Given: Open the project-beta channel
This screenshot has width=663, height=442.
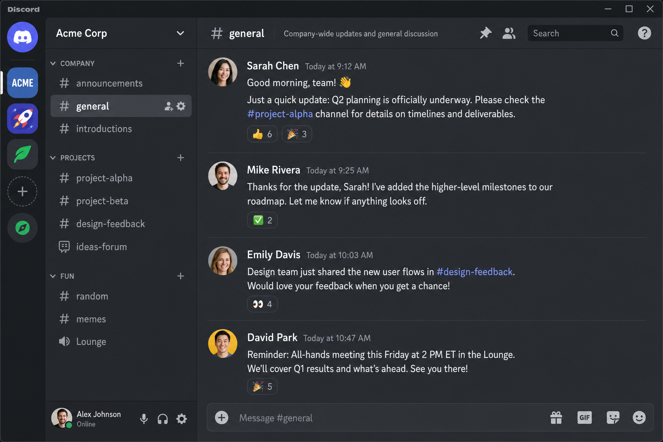Looking at the screenshot, I should (x=121, y=201).
